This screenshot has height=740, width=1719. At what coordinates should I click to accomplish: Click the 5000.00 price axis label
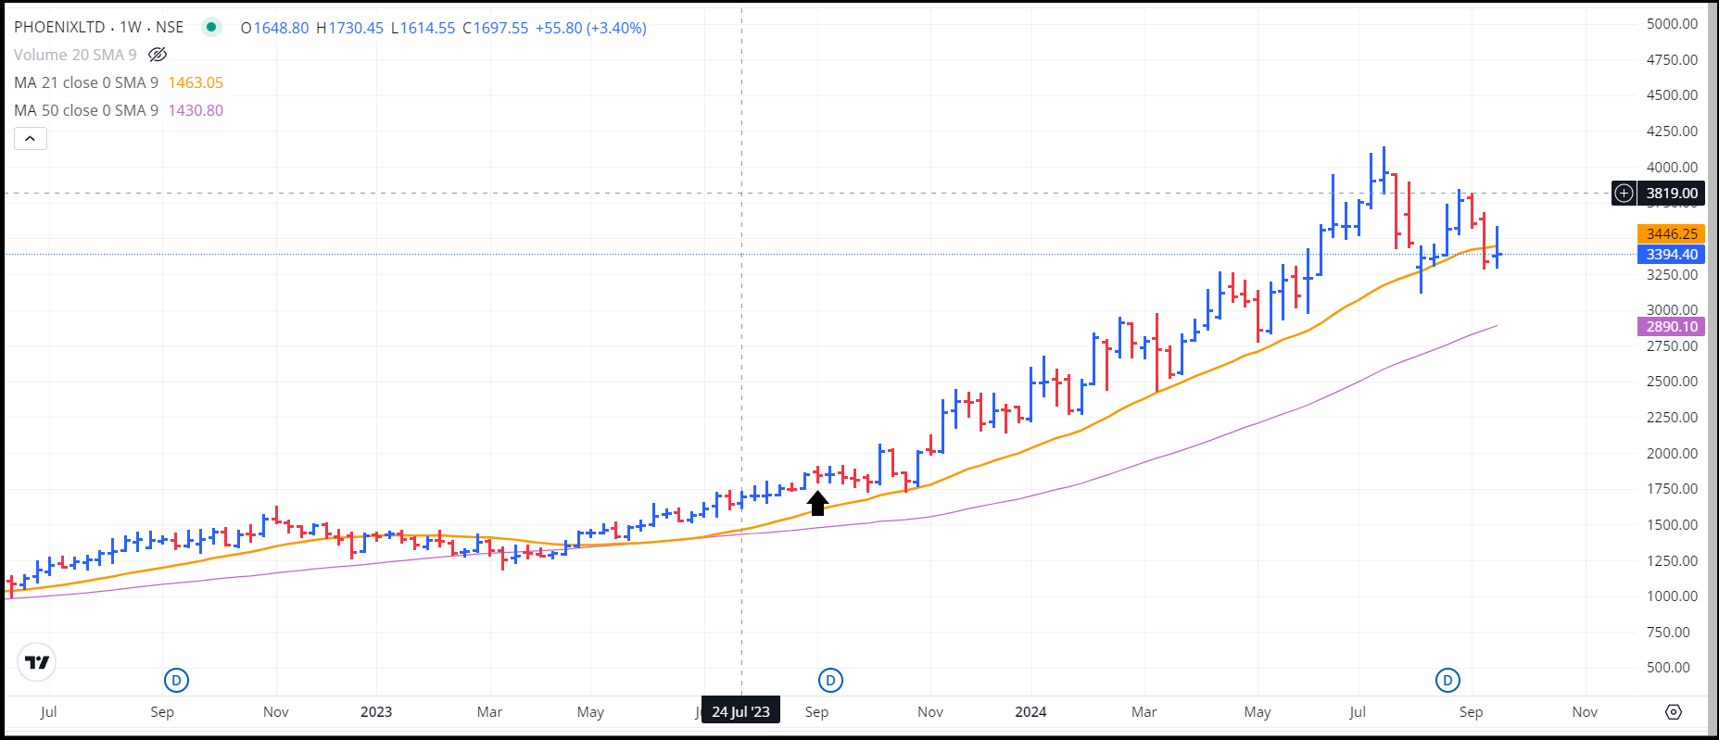click(x=1672, y=24)
